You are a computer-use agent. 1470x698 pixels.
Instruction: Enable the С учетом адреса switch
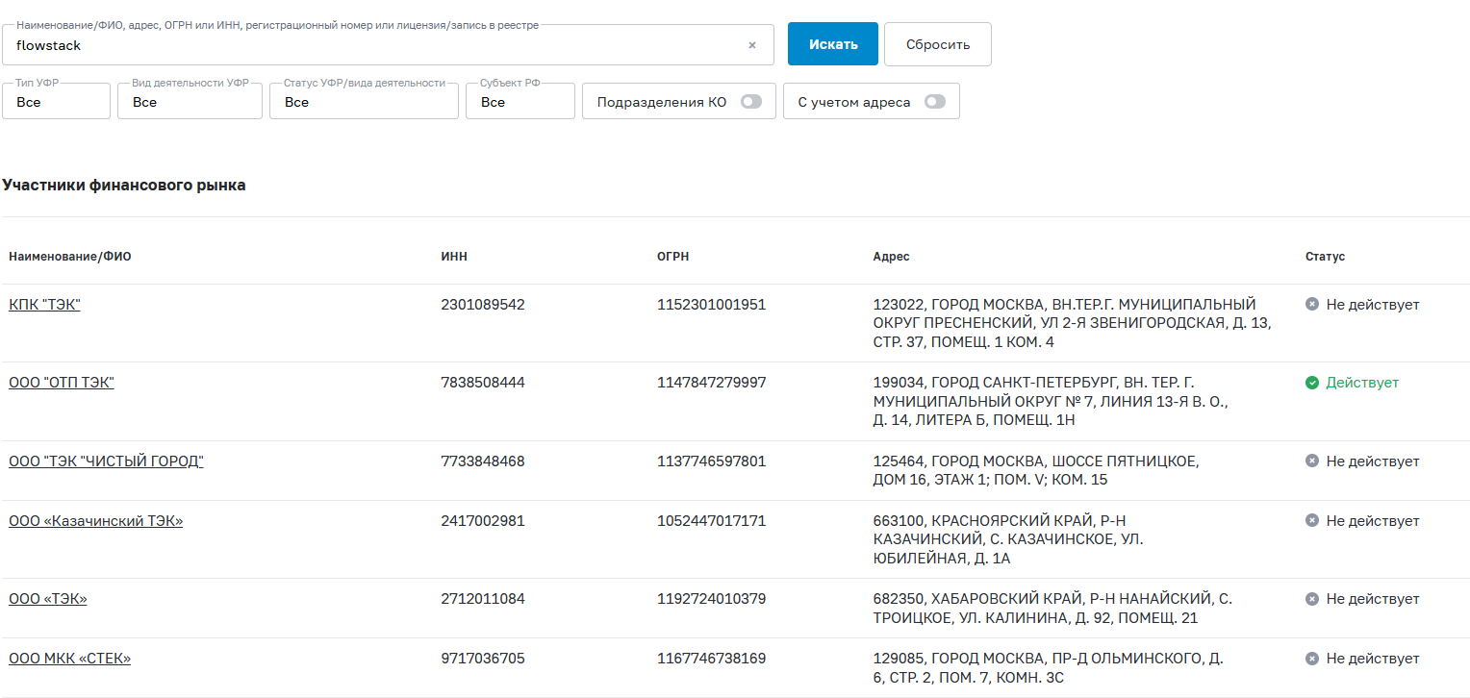click(934, 102)
